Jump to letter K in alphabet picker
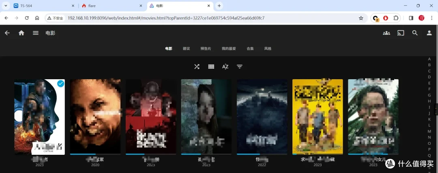 pos(429,119)
